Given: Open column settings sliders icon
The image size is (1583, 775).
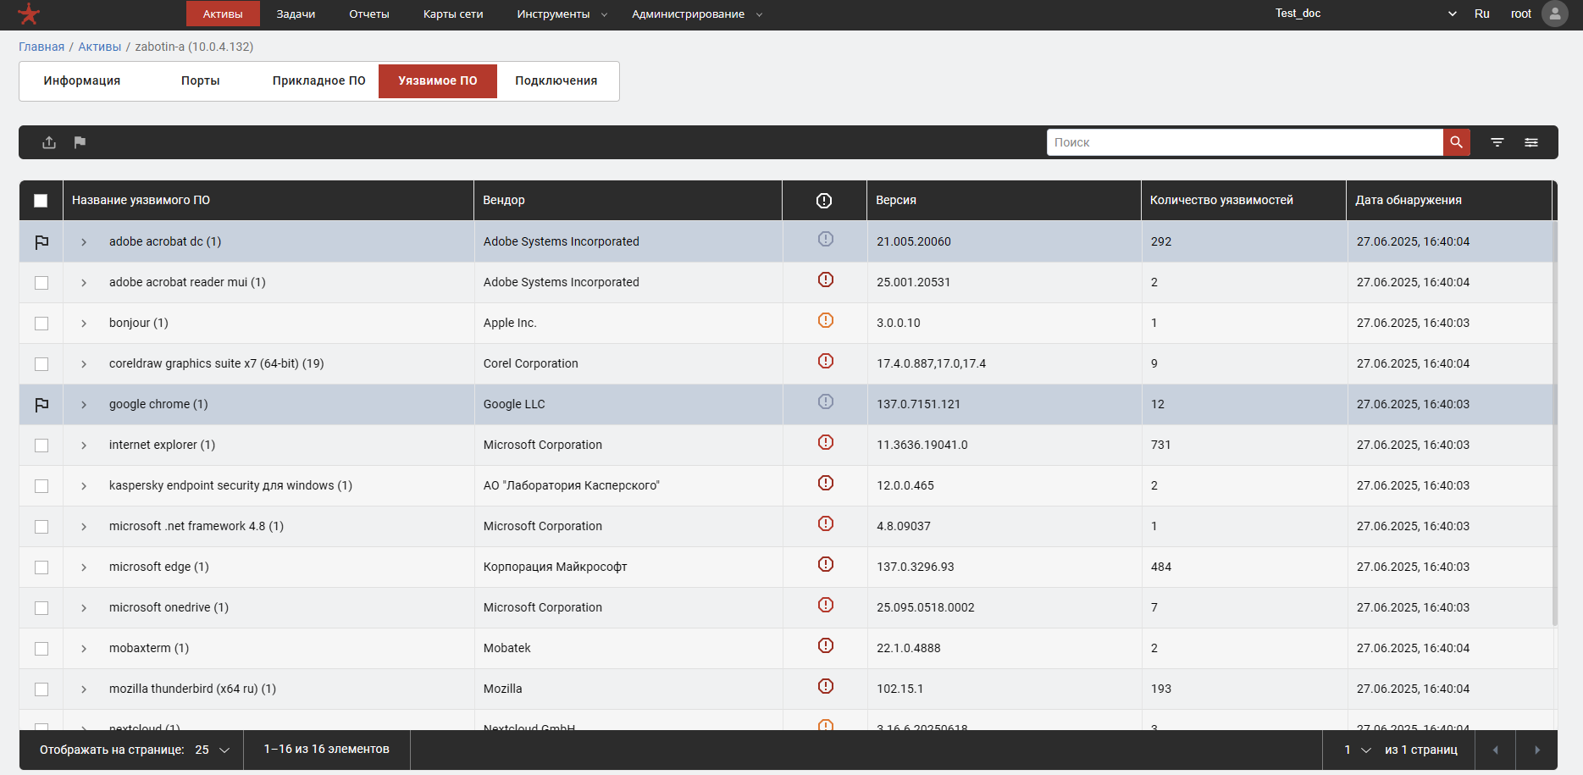Looking at the screenshot, I should (1531, 142).
